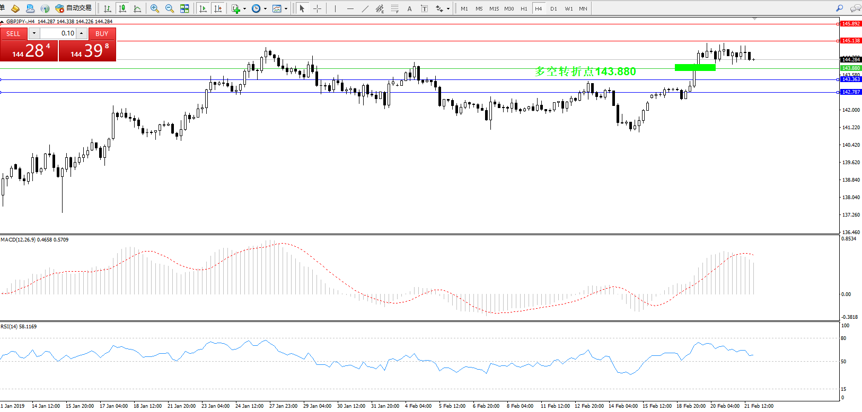Open the templates dropdown arrow

pos(286,9)
